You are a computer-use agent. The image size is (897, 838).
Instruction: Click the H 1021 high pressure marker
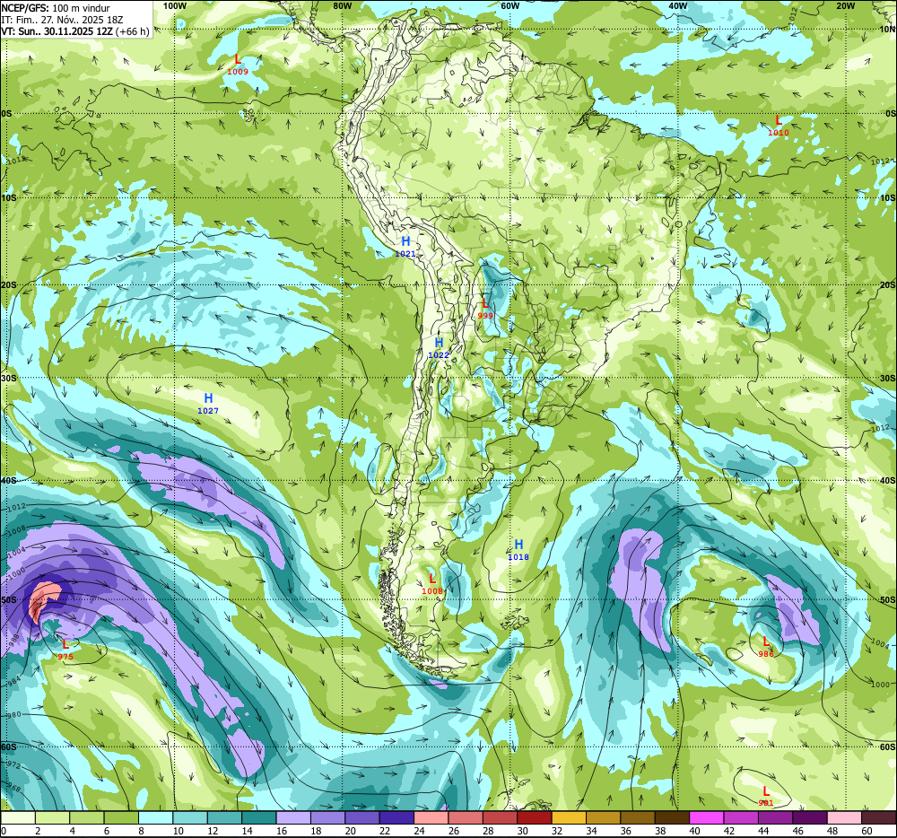coord(405,247)
